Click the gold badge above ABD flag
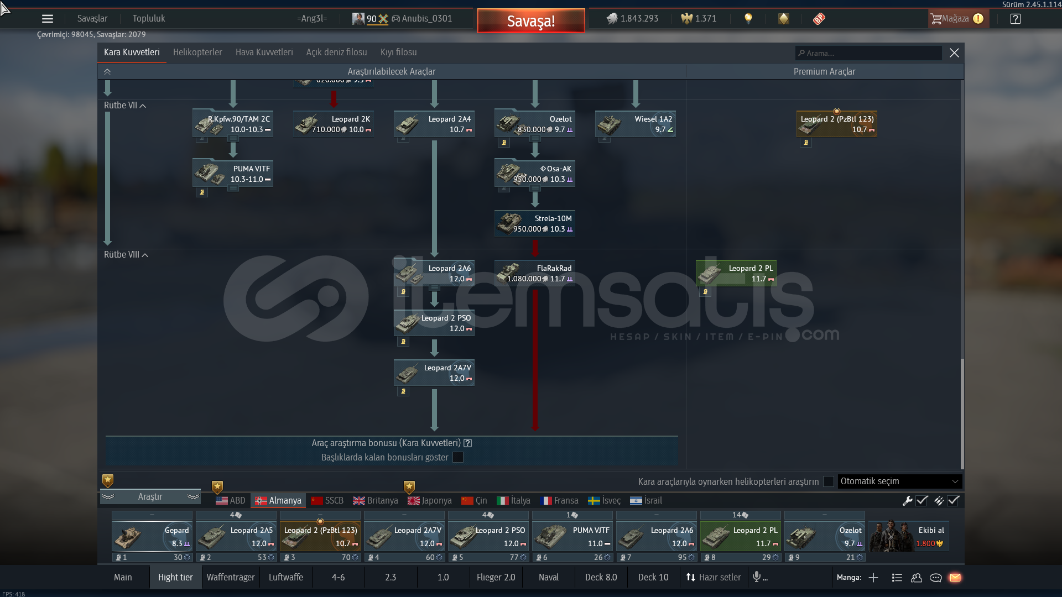 pos(217,487)
